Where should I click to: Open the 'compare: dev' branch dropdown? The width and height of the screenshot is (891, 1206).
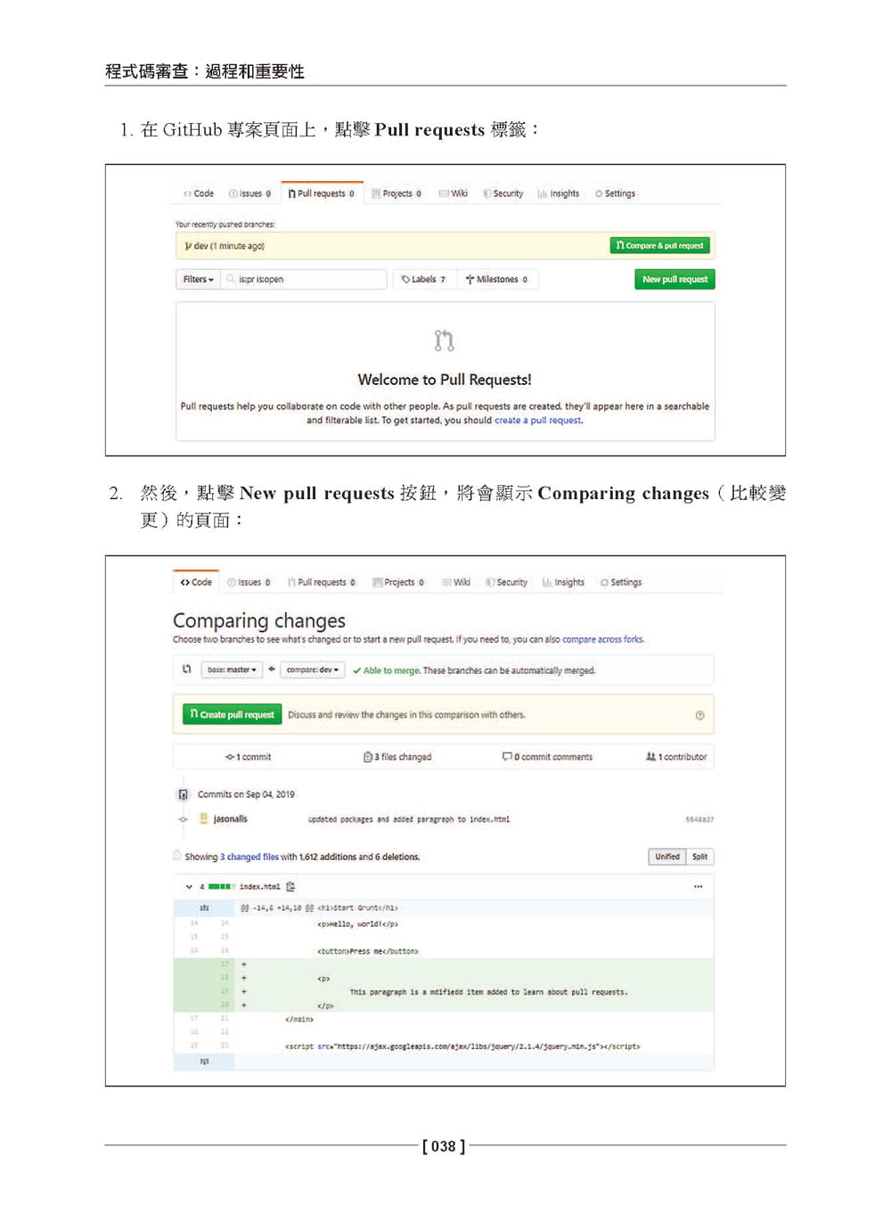pos(313,669)
